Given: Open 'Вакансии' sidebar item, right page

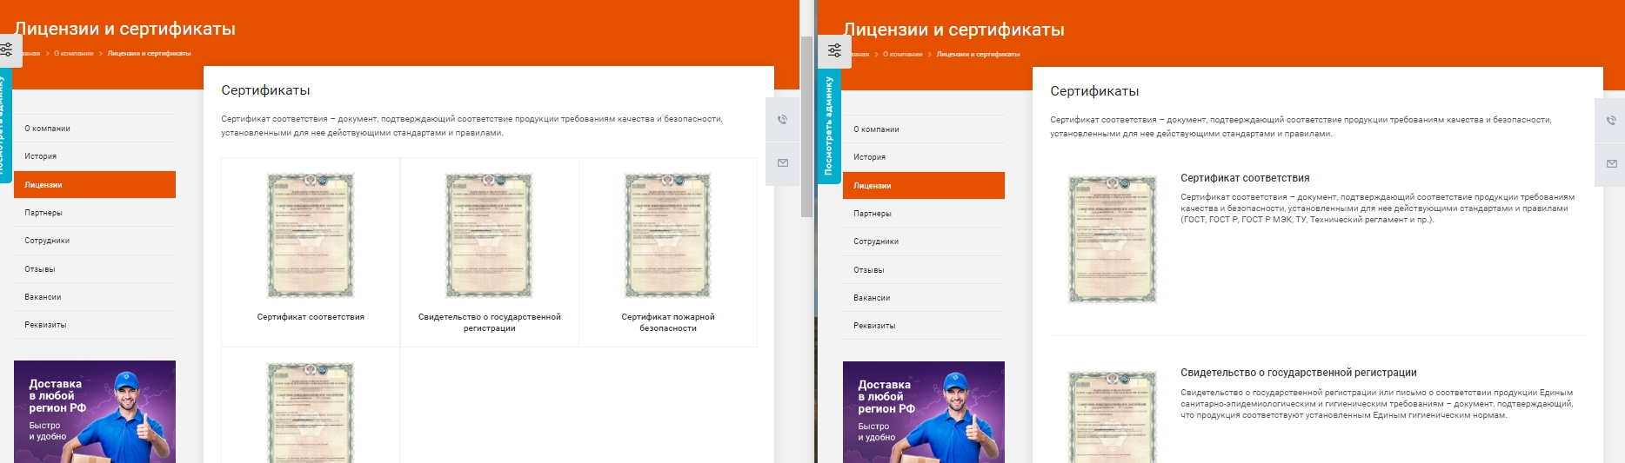Looking at the screenshot, I should [x=924, y=298].
